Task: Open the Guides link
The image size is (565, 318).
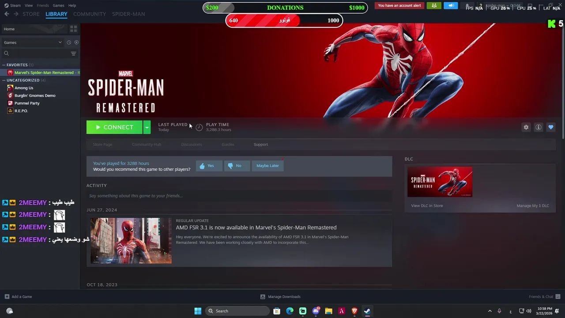Action: point(228,144)
